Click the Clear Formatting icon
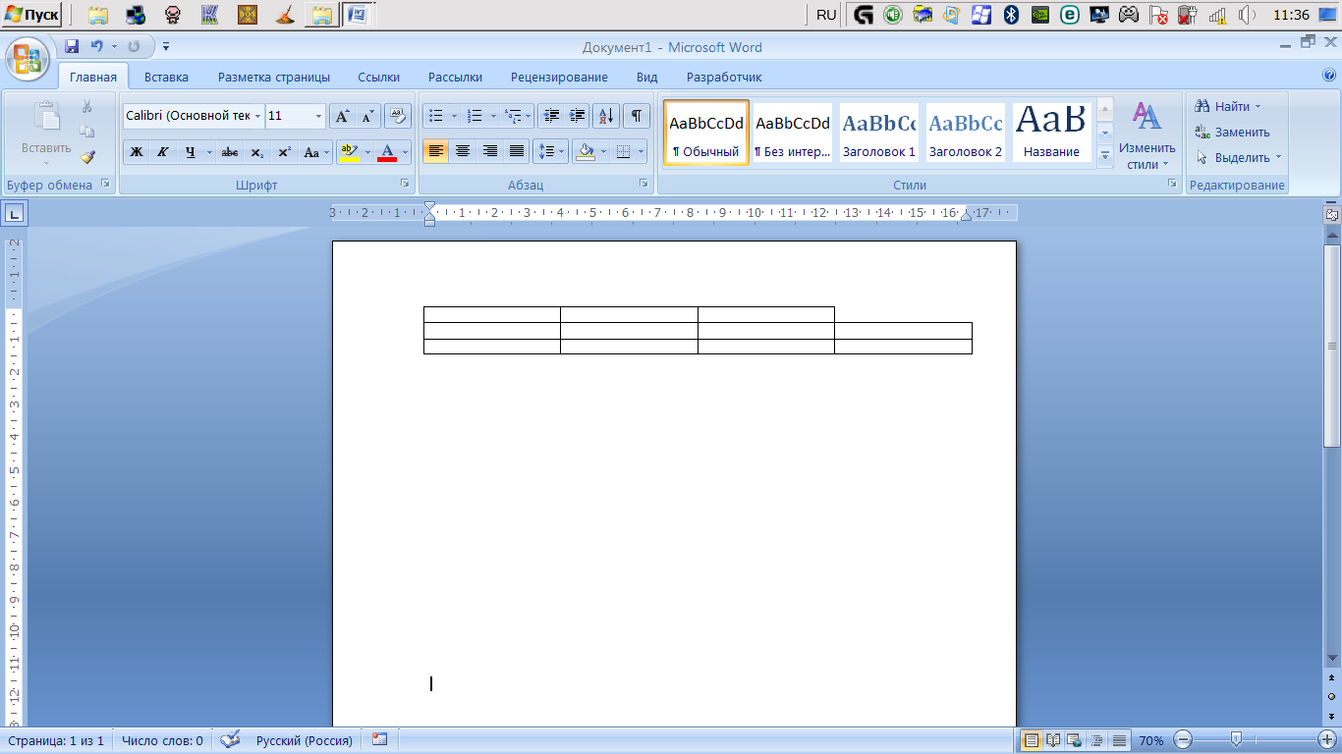1342x754 pixels. click(x=398, y=116)
